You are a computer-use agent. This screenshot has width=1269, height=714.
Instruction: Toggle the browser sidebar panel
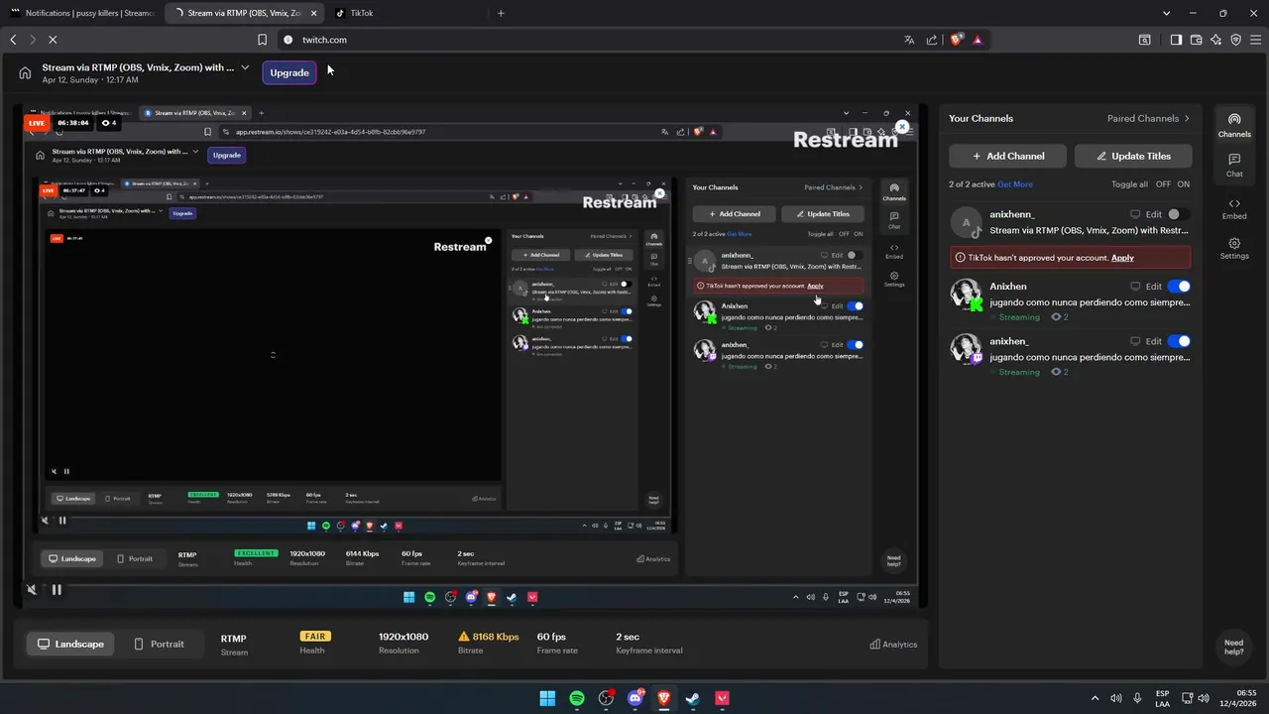(1176, 40)
